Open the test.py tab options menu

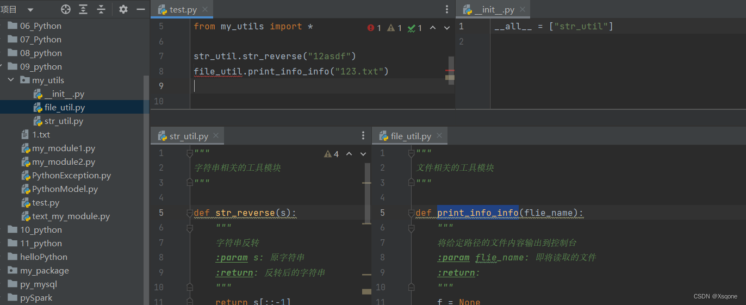447,9
